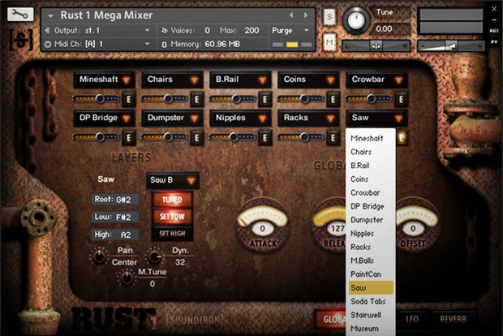Click the Dyn. knob

[x=155, y=256]
